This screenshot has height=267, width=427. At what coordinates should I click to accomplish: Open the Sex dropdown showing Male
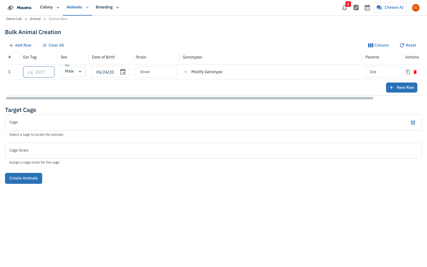[73, 72]
